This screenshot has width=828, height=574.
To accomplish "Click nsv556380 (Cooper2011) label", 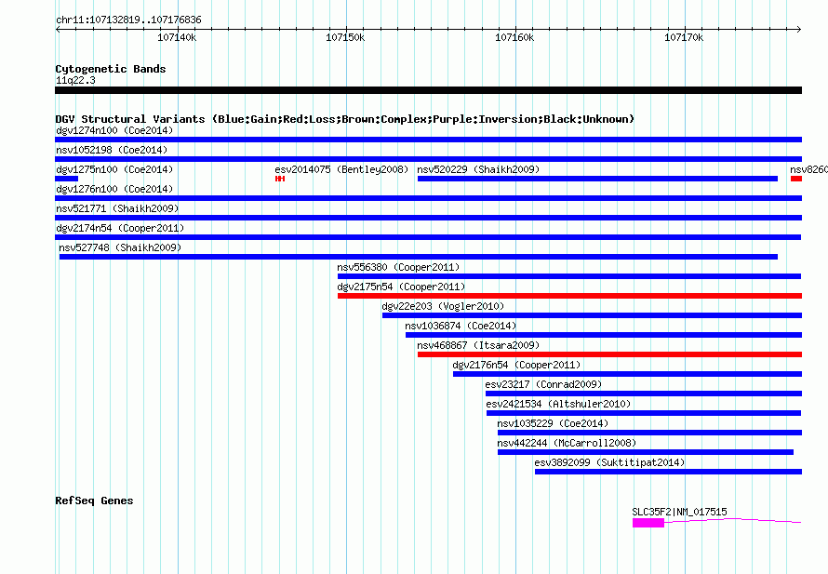I will point(399,267).
